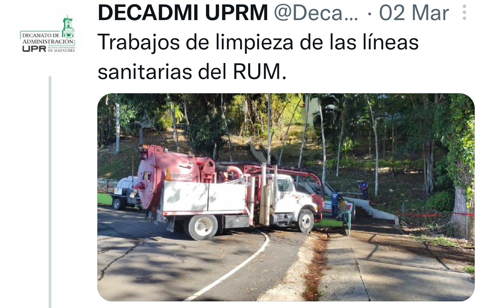Tap the words sanitarias del in tweet
Image resolution: width=490 pixels, height=308 pixels.
click(162, 72)
